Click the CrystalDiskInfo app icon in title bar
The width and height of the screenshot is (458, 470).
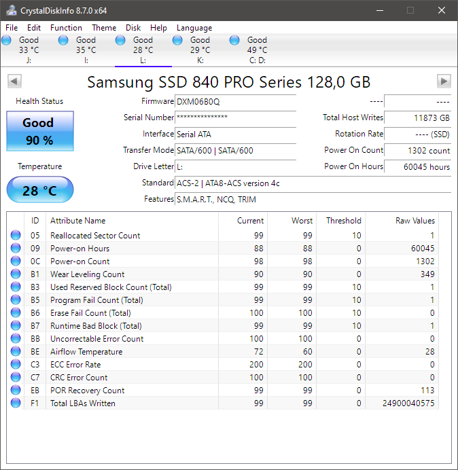click(12, 10)
